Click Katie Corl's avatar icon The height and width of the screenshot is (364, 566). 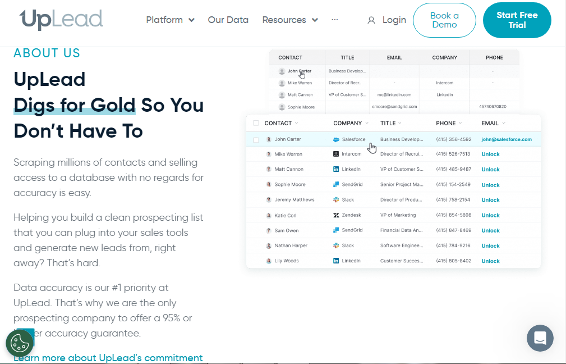pyautogui.click(x=269, y=216)
